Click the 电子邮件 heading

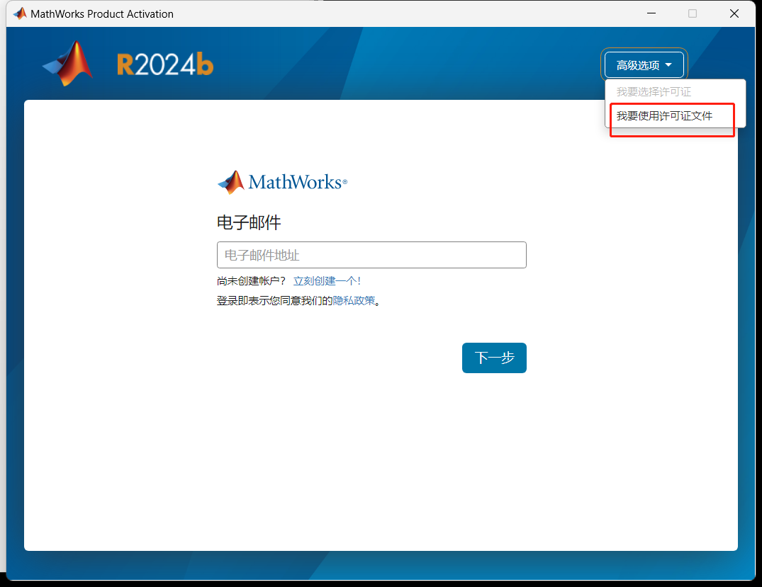tap(249, 223)
